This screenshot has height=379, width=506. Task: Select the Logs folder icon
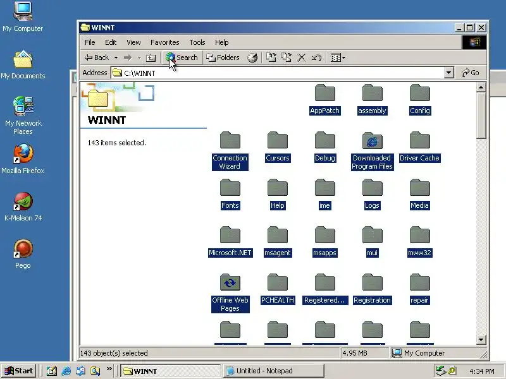(372, 188)
